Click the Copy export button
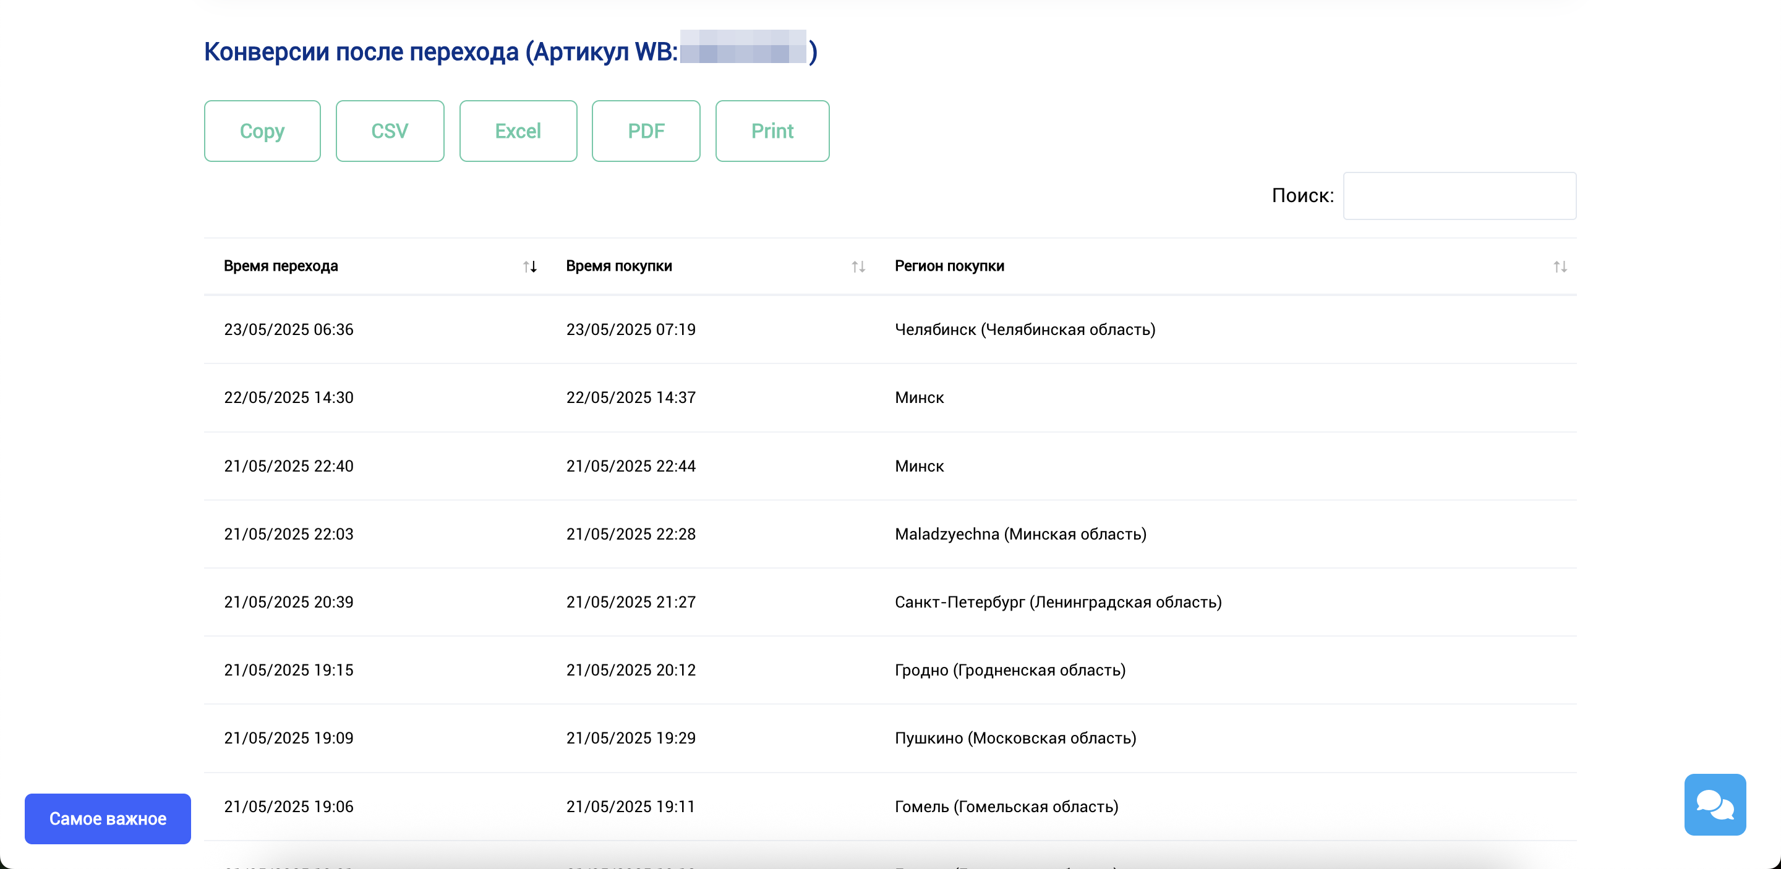Screen dimensions: 1781x869 coord(262,131)
